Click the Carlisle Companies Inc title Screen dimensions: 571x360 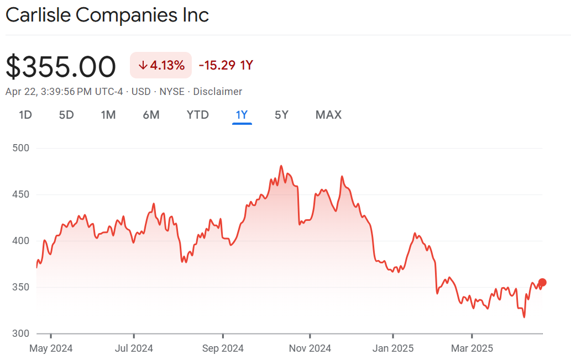click(x=107, y=15)
